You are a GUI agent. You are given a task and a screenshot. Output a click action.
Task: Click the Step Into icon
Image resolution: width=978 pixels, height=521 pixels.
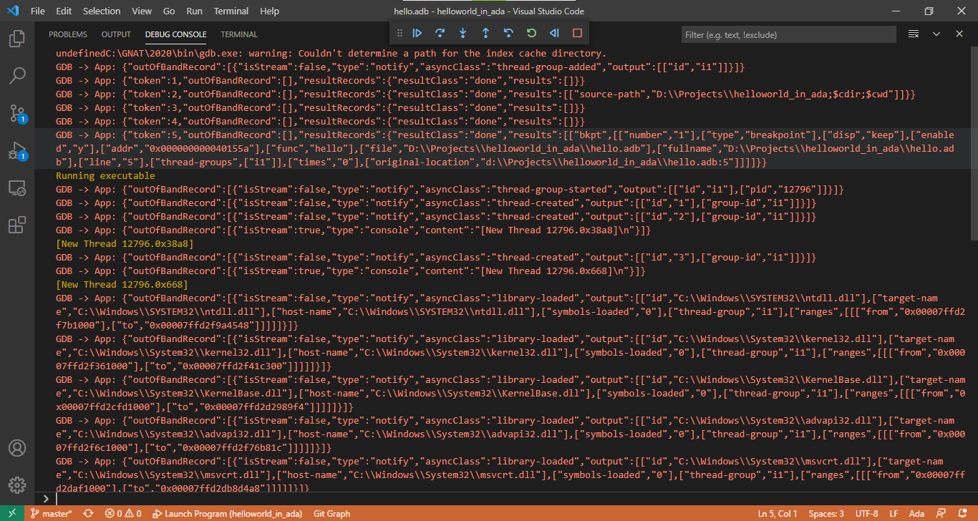click(x=463, y=33)
